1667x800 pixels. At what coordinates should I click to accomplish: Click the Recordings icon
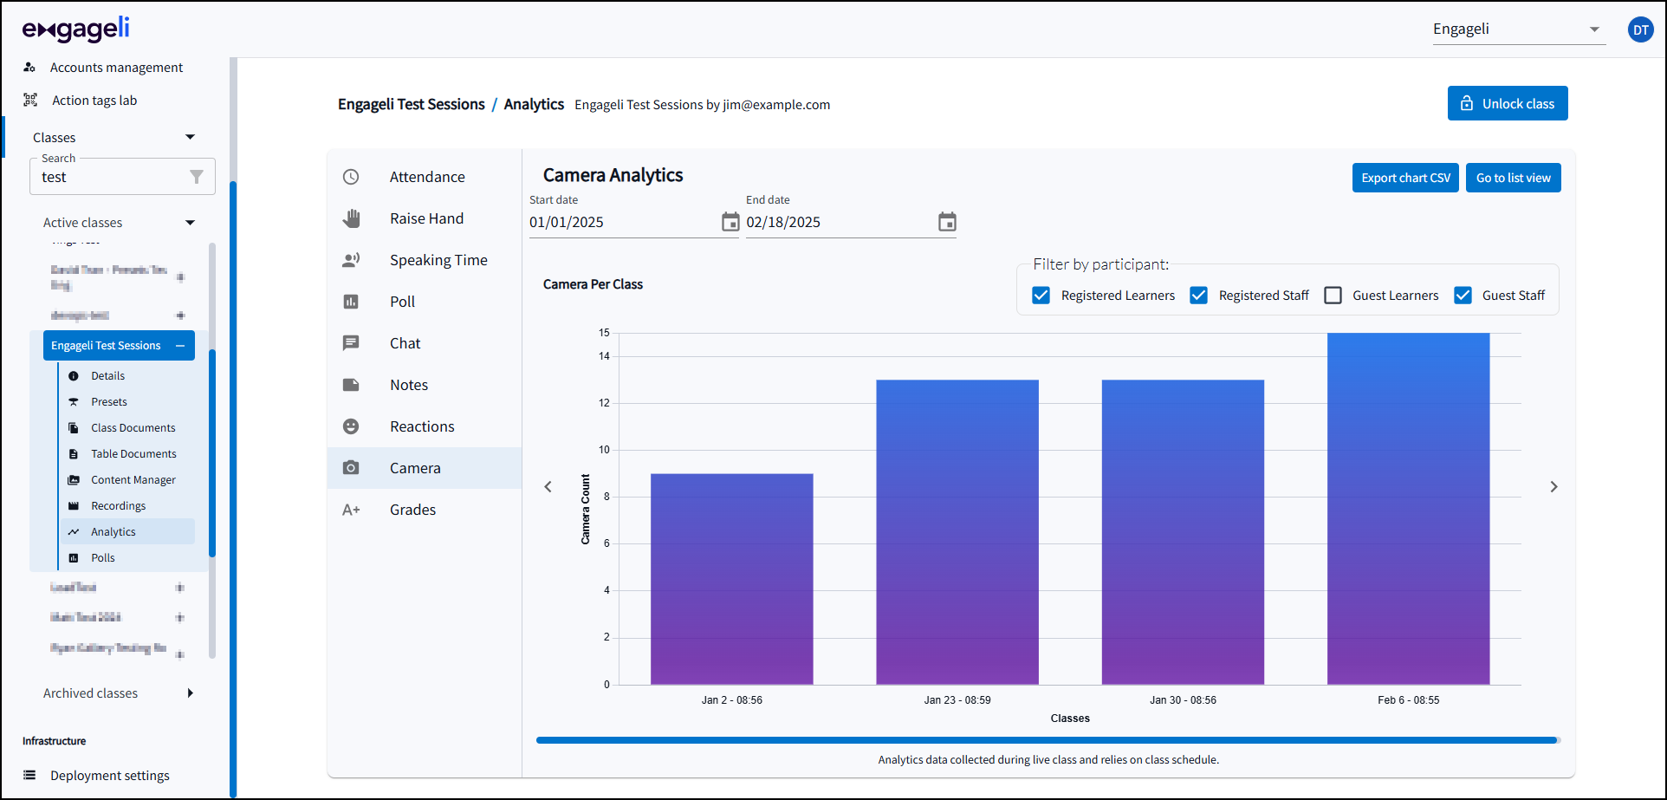pyautogui.click(x=74, y=506)
